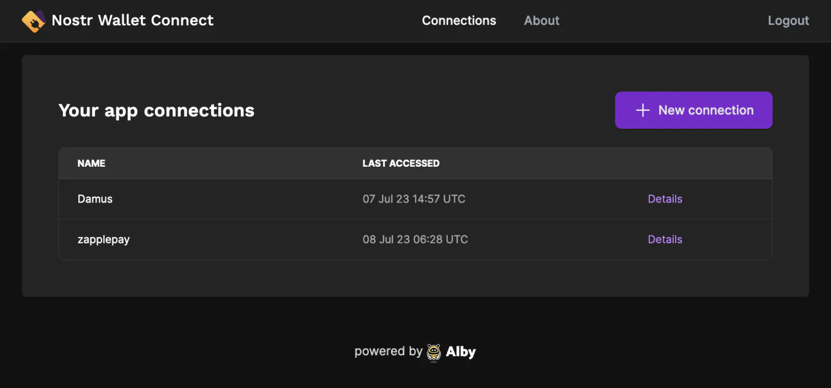Click the Alby bee icon in footer
This screenshot has height=388, width=831.
pyautogui.click(x=434, y=352)
